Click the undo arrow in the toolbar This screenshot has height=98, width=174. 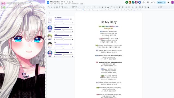52,7
